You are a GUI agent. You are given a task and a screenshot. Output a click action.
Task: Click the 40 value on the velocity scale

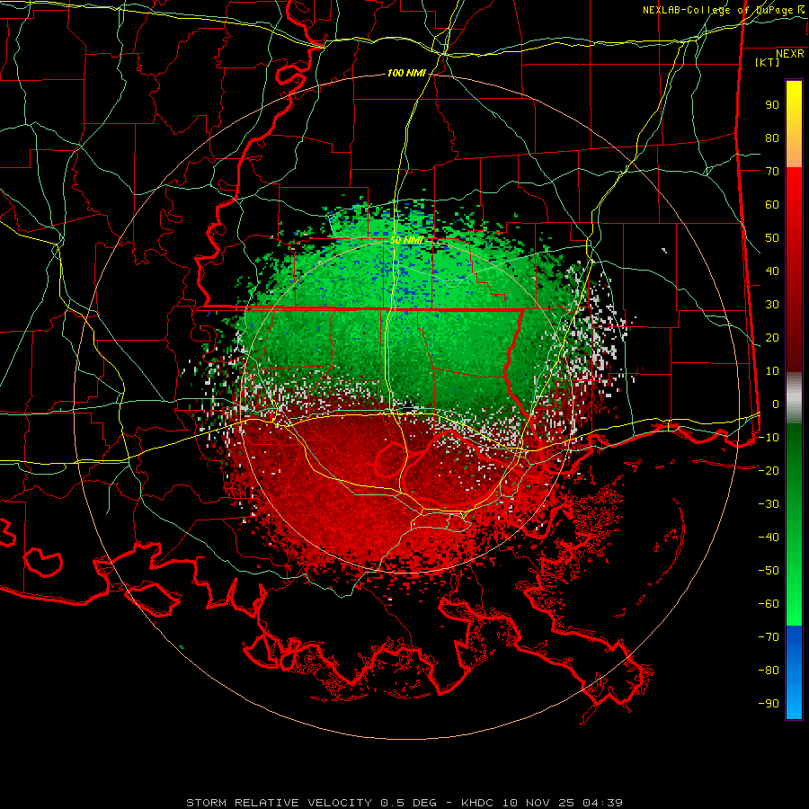pos(772,271)
